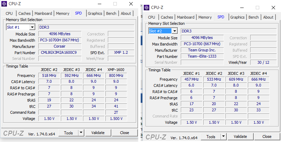Click 457 MHz frequency cell

191,79
